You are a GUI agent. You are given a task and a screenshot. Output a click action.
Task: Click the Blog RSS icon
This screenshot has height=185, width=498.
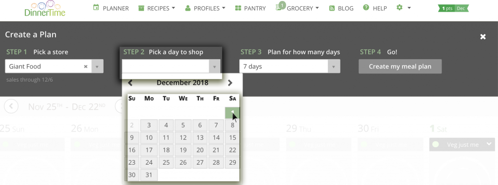point(332,8)
